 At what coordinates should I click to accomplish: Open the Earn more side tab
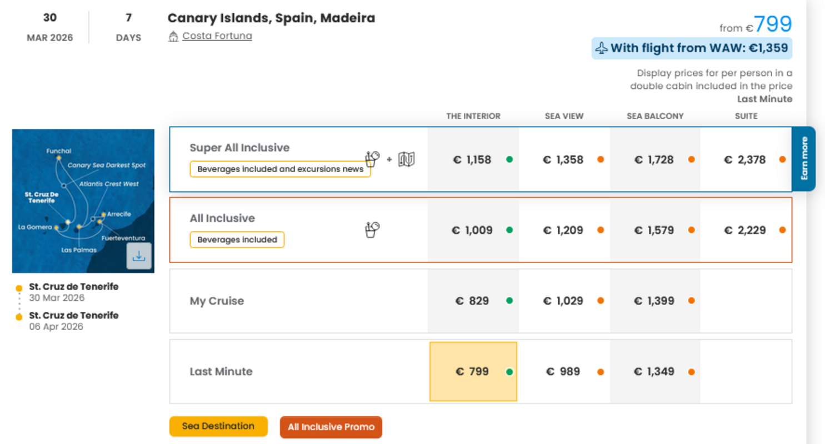pyautogui.click(x=804, y=159)
